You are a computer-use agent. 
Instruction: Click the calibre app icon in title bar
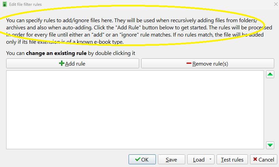coord(5,4)
